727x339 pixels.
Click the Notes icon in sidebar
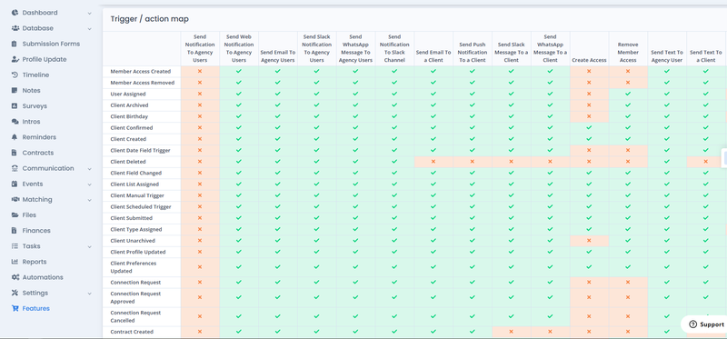click(15, 91)
